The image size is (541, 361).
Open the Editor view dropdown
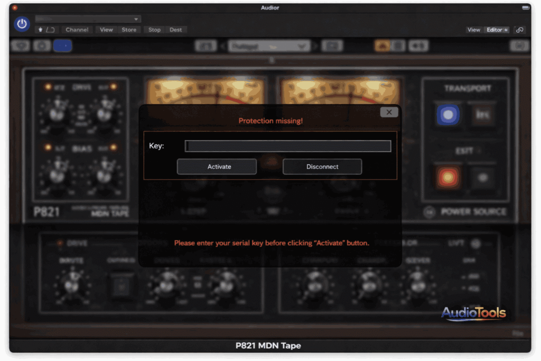click(497, 30)
